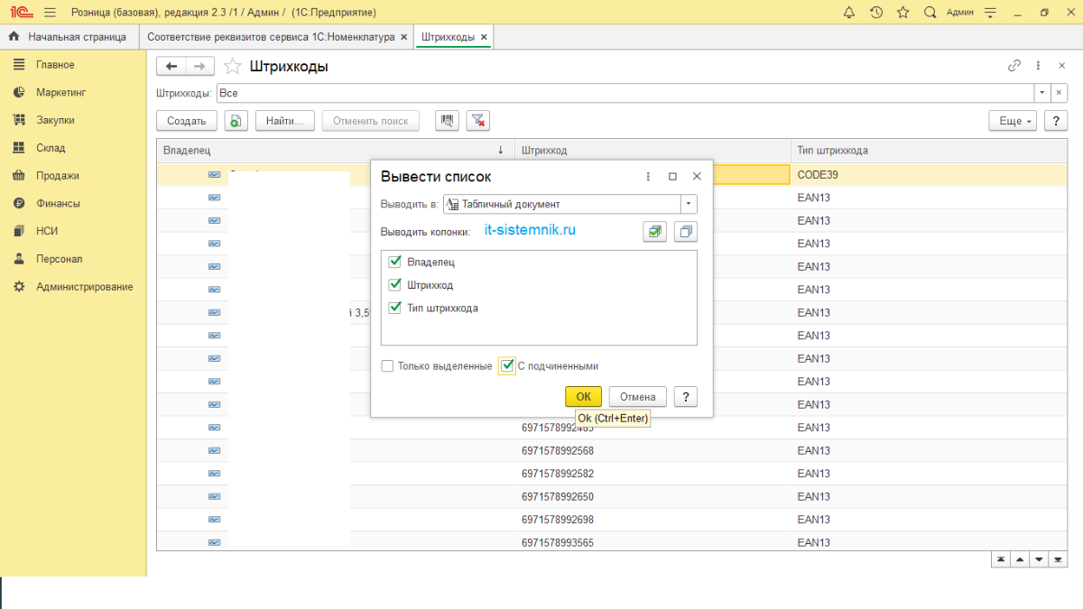Click barcode scanner search icon
The image size is (1083, 609).
pyautogui.click(x=447, y=121)
